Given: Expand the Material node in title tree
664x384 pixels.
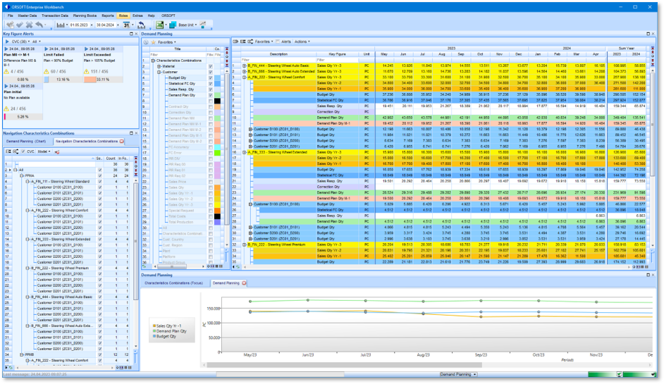Looking at the screenshot, I should coord(159,66).
